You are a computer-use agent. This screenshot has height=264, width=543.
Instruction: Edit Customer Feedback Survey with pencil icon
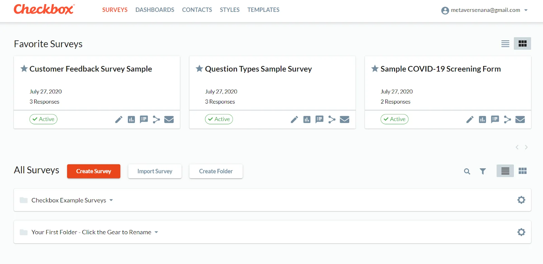pyautogui.click(x=119, y=119)
